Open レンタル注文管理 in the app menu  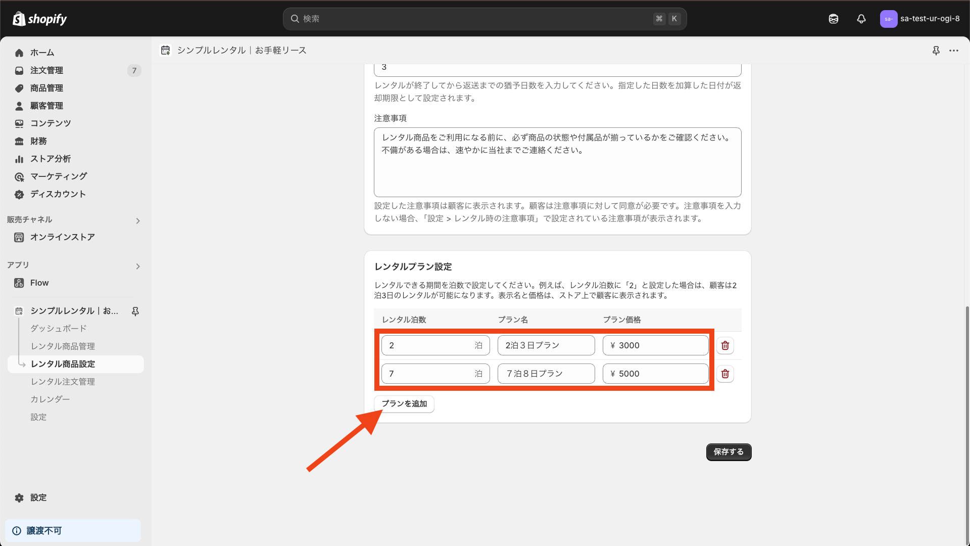[x=62, y=382]
